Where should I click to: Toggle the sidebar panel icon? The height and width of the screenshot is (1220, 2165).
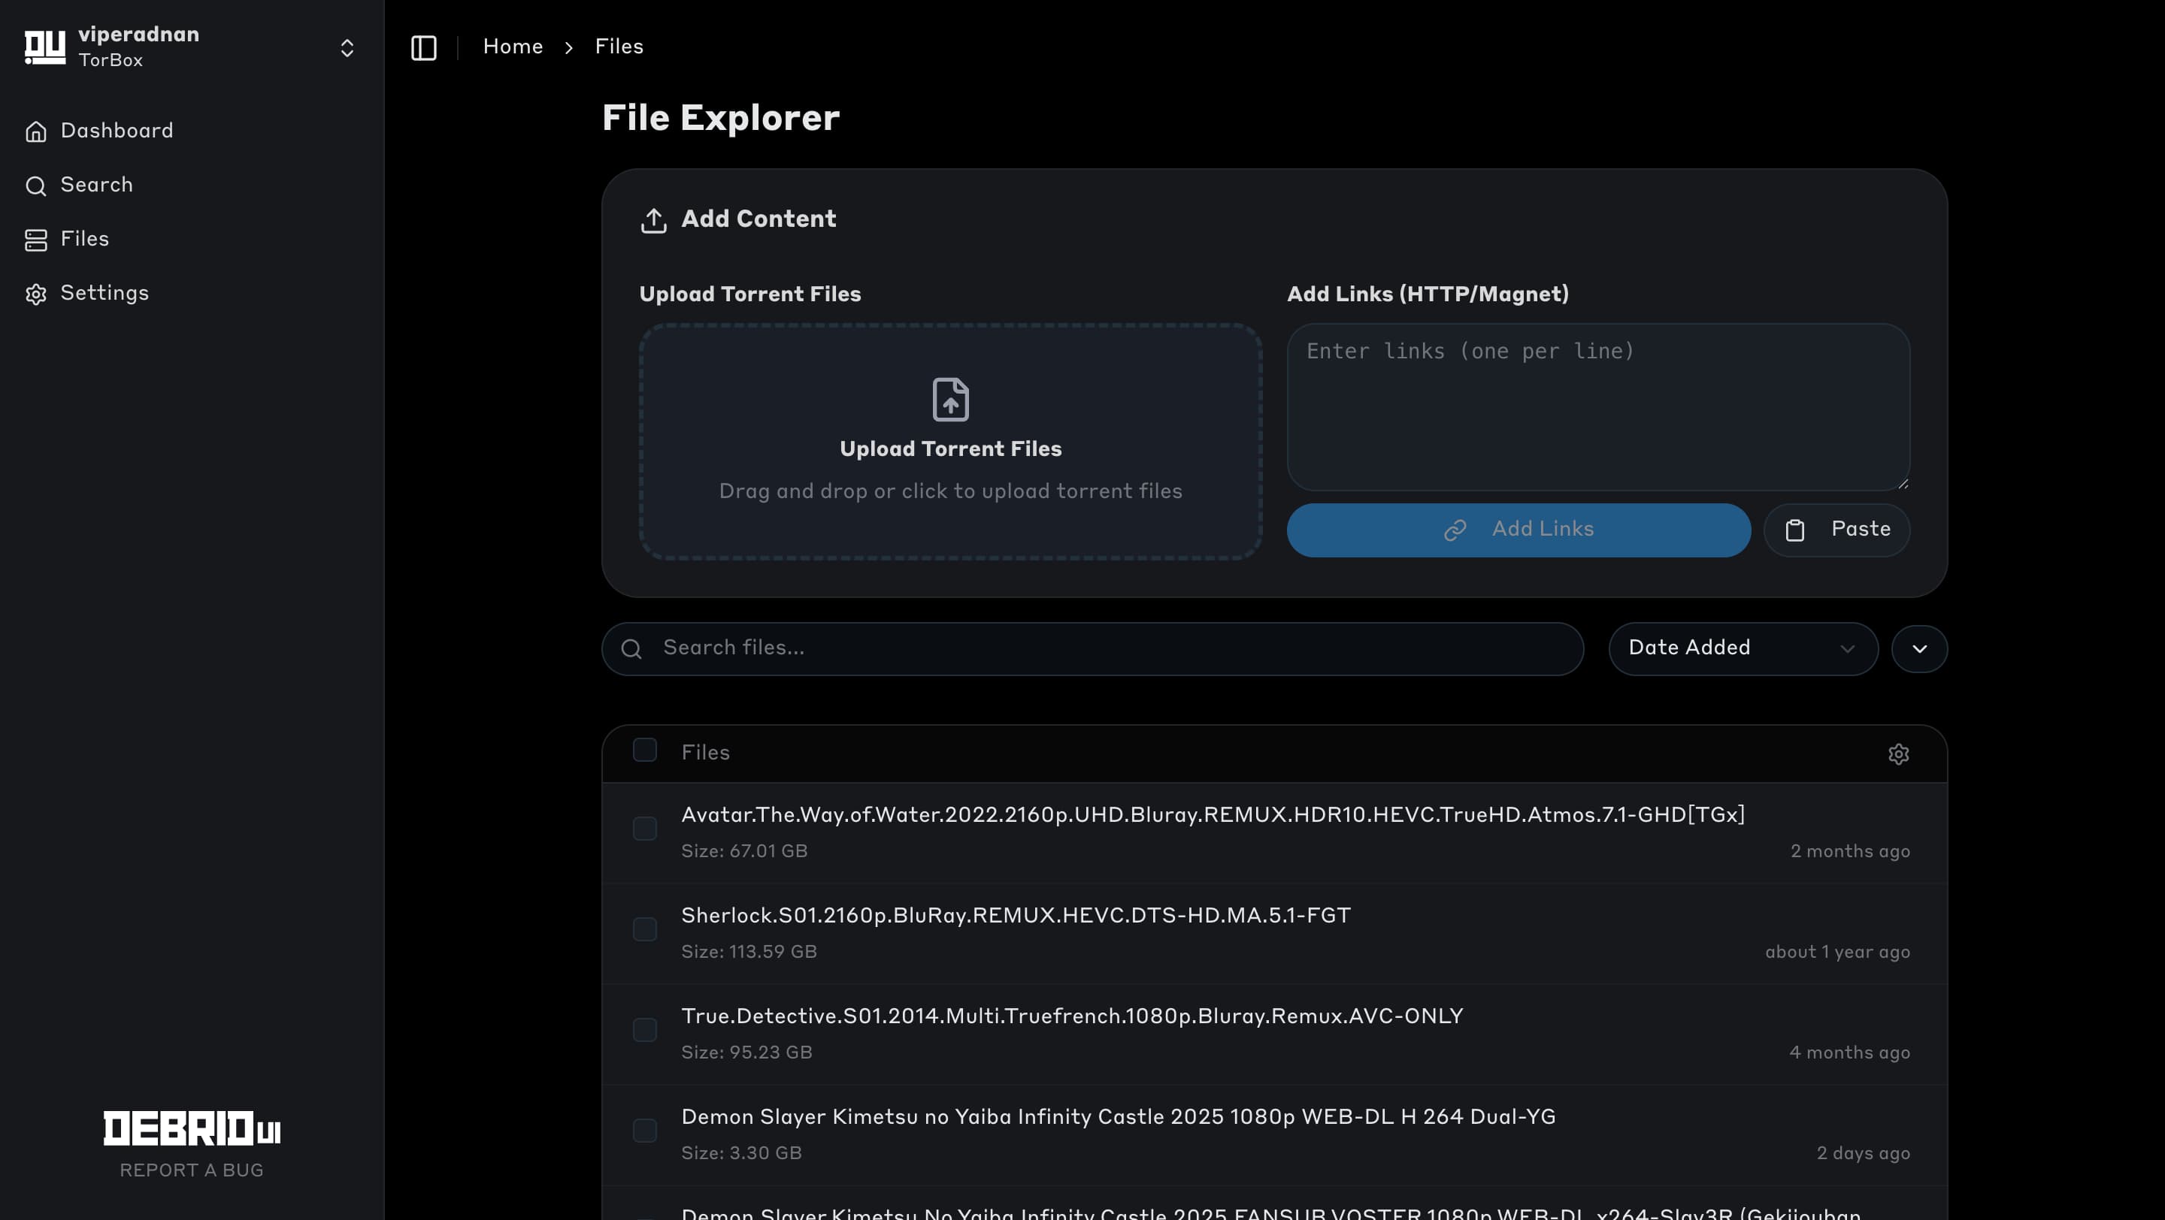(x=423, y=47)
